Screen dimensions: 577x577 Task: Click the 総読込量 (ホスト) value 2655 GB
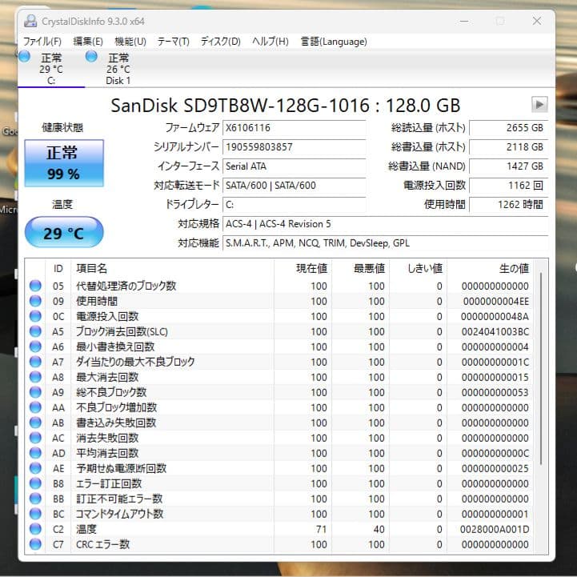click(x=508, y=128)
